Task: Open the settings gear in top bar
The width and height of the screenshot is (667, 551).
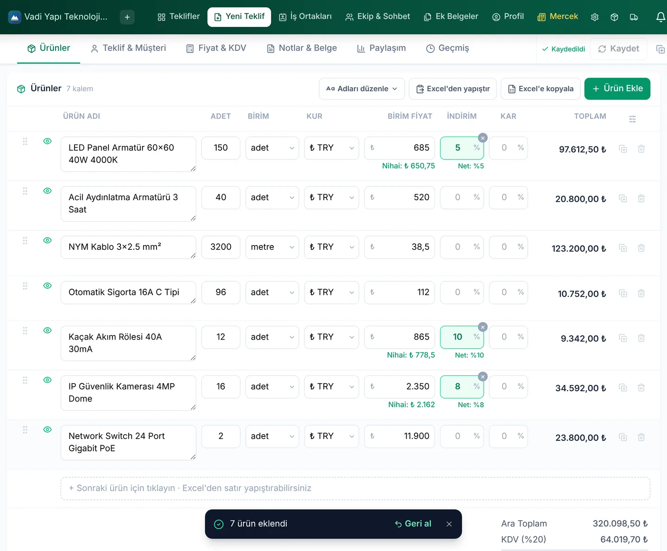Action: point(595,17)
